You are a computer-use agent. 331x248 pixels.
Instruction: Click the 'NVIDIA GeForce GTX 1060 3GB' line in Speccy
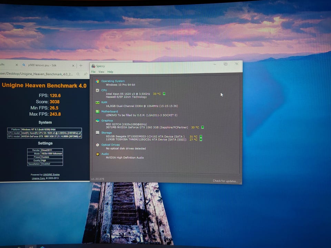[x=147, y=127]
